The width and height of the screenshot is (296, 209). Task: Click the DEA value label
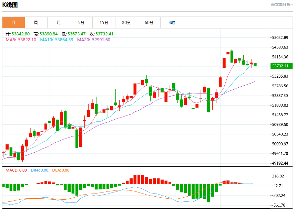click(61, 170)
